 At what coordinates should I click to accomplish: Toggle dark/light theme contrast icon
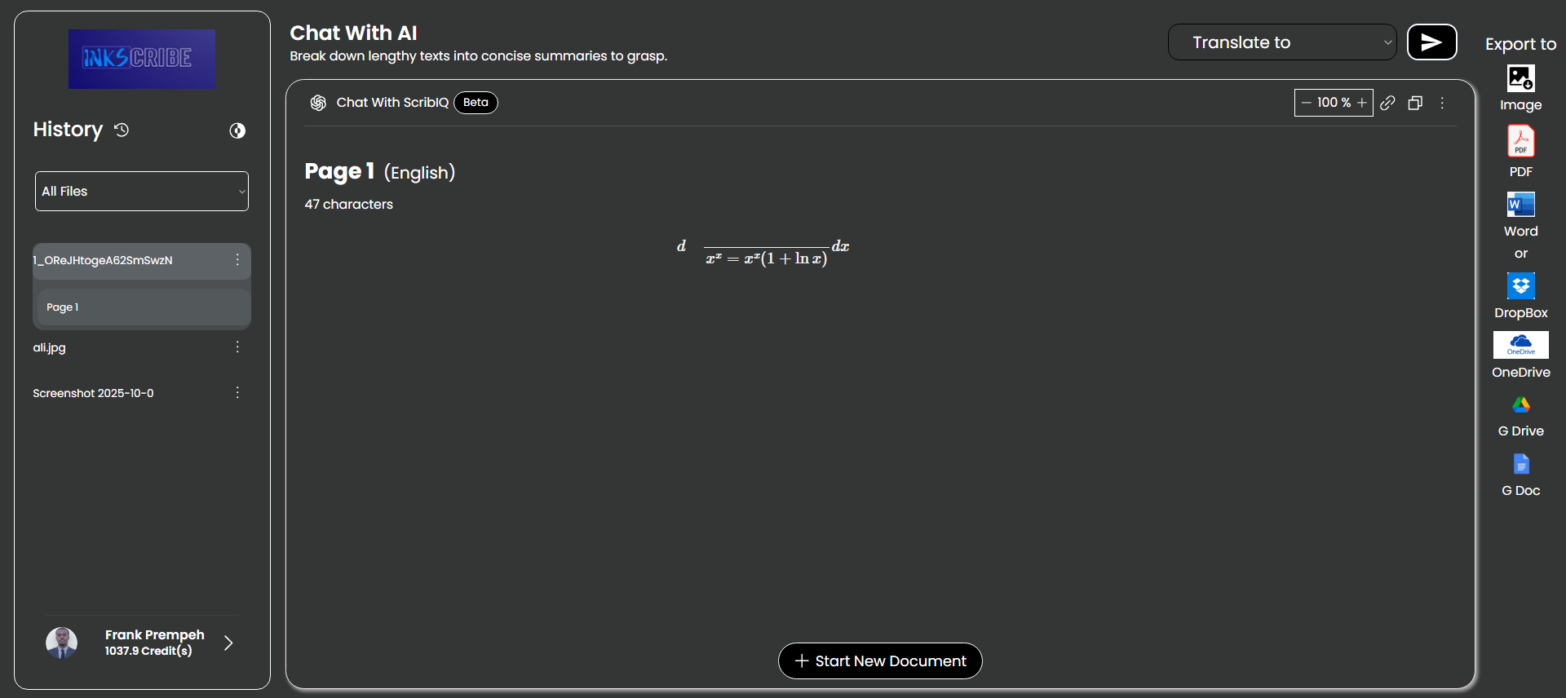(237, 130)
